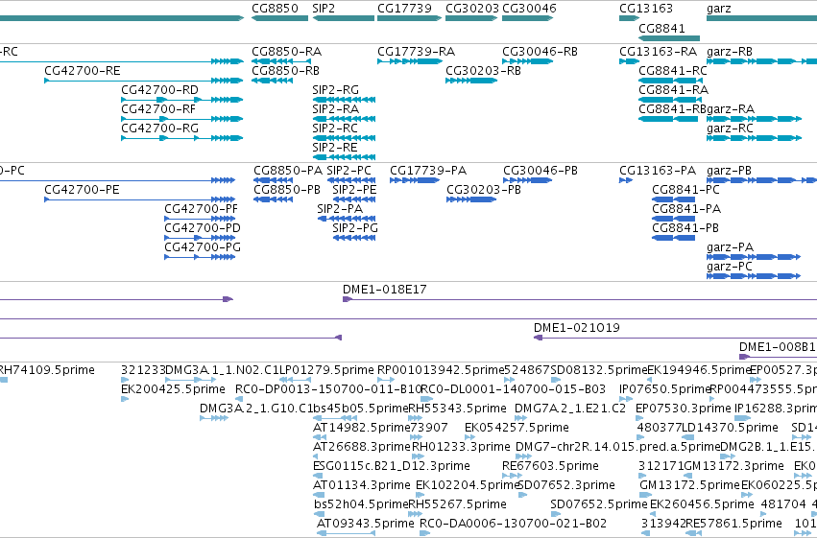817x538 pixels.
Task: Choose protein CG42700-PG
Action: tap(200, 257)
